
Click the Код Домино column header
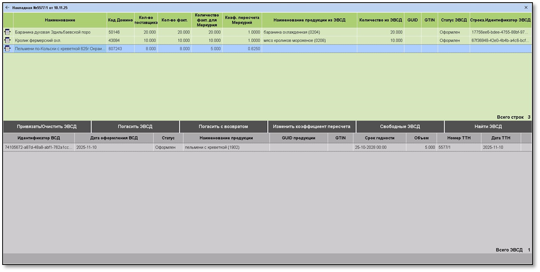coord(120,20)
